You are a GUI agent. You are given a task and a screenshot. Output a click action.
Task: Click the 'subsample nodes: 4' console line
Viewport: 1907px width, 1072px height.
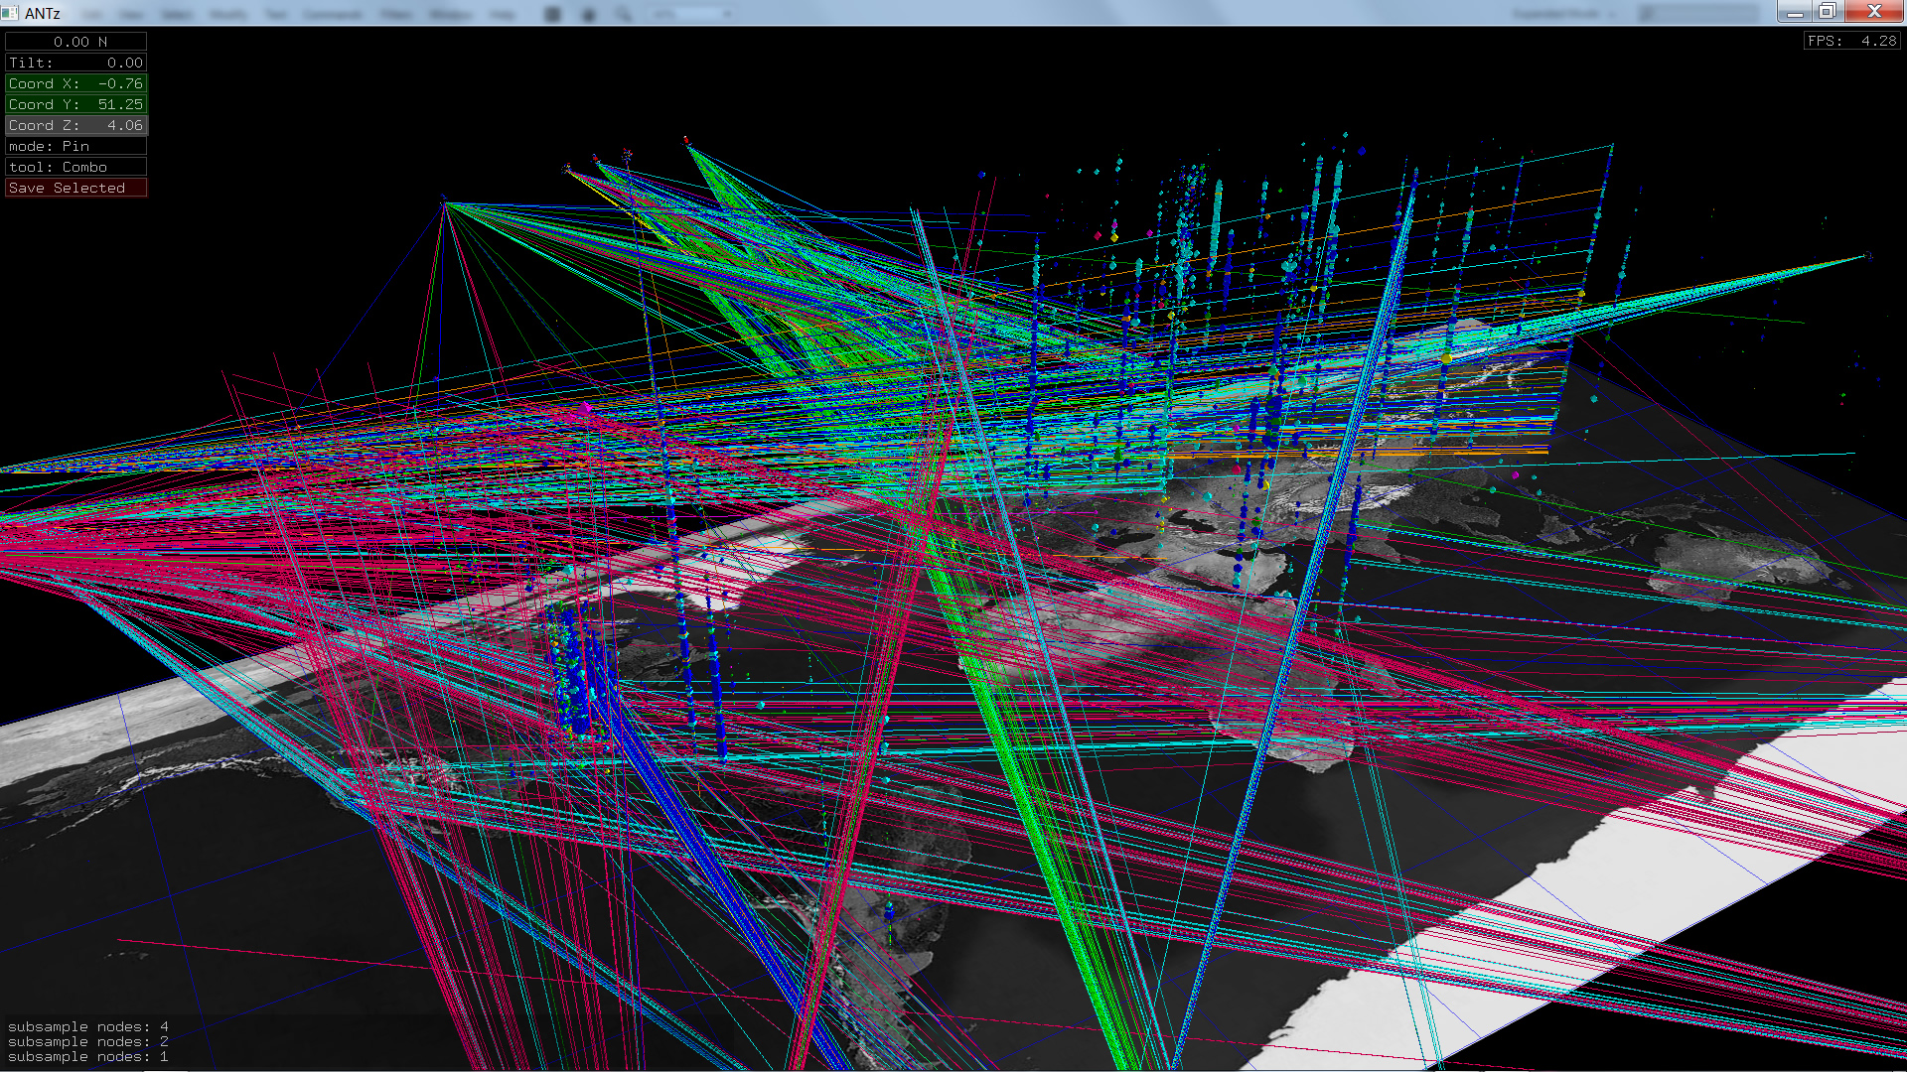pos(88,1026)
